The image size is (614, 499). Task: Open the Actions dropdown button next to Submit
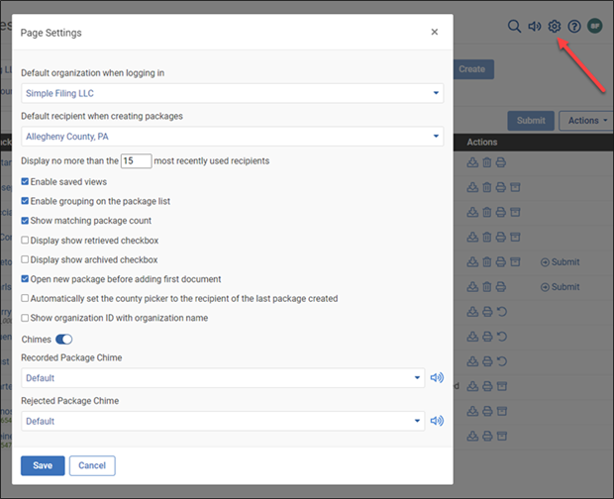586,121
